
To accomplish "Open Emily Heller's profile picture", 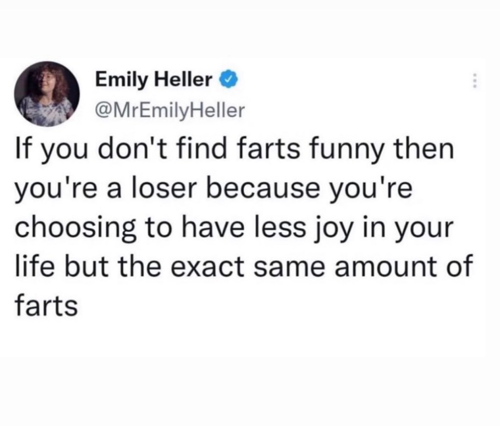I will point(47,94).
